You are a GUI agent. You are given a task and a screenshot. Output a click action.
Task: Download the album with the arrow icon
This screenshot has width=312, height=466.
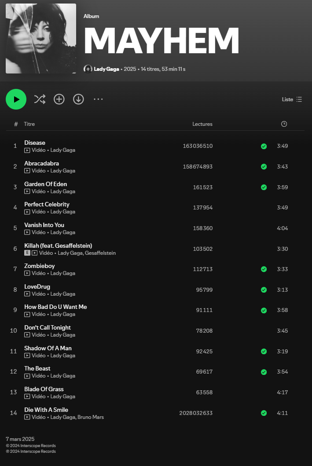click(x=78, y=99)
